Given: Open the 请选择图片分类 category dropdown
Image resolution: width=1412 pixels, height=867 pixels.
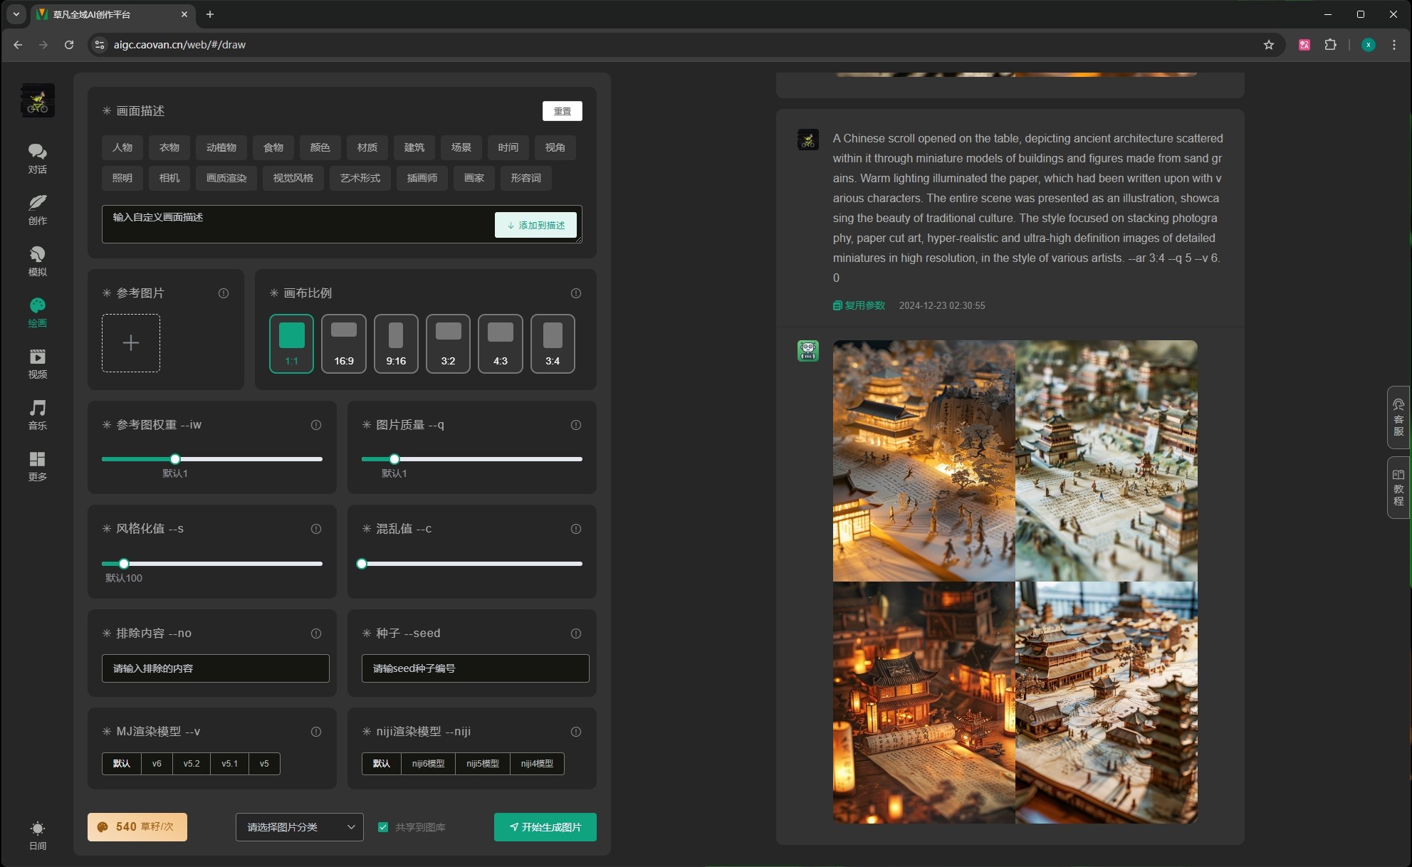Looking at the screenshot, I should click(x=300, y=827).
